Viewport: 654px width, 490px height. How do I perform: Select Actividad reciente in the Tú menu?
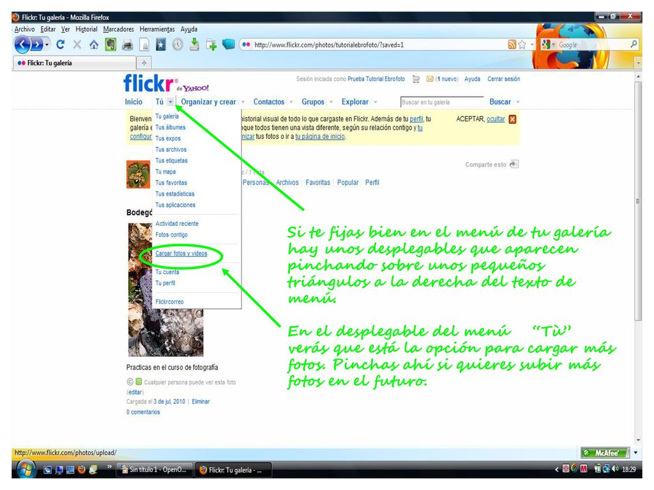coord(177,224)
